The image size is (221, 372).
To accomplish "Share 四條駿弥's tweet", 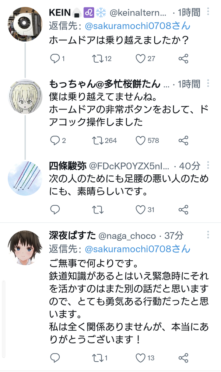I will pyautogui.click(x=183, y=210).
